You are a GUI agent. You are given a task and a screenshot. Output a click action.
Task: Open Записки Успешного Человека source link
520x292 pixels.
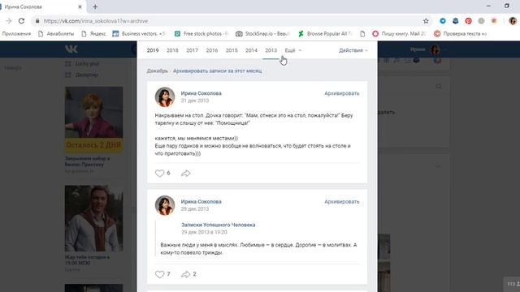click(x=219, y=225)
